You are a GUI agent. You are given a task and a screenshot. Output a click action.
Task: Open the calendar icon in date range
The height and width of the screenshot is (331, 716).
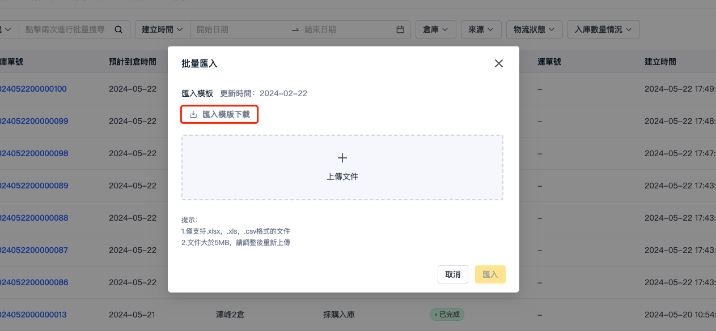coord(400,29)
